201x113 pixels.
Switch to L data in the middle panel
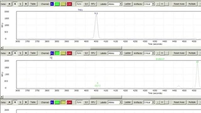click(20, 53)
